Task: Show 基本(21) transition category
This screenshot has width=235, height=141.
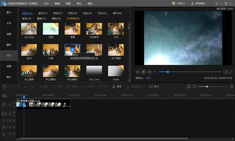Action: [x=43, y=13]
